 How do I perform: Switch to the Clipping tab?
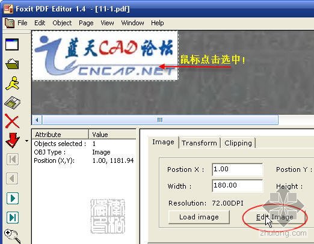[238, 143]
